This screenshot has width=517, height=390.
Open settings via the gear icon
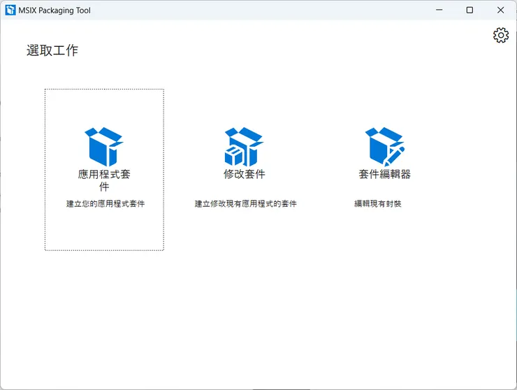coord(501,35)
